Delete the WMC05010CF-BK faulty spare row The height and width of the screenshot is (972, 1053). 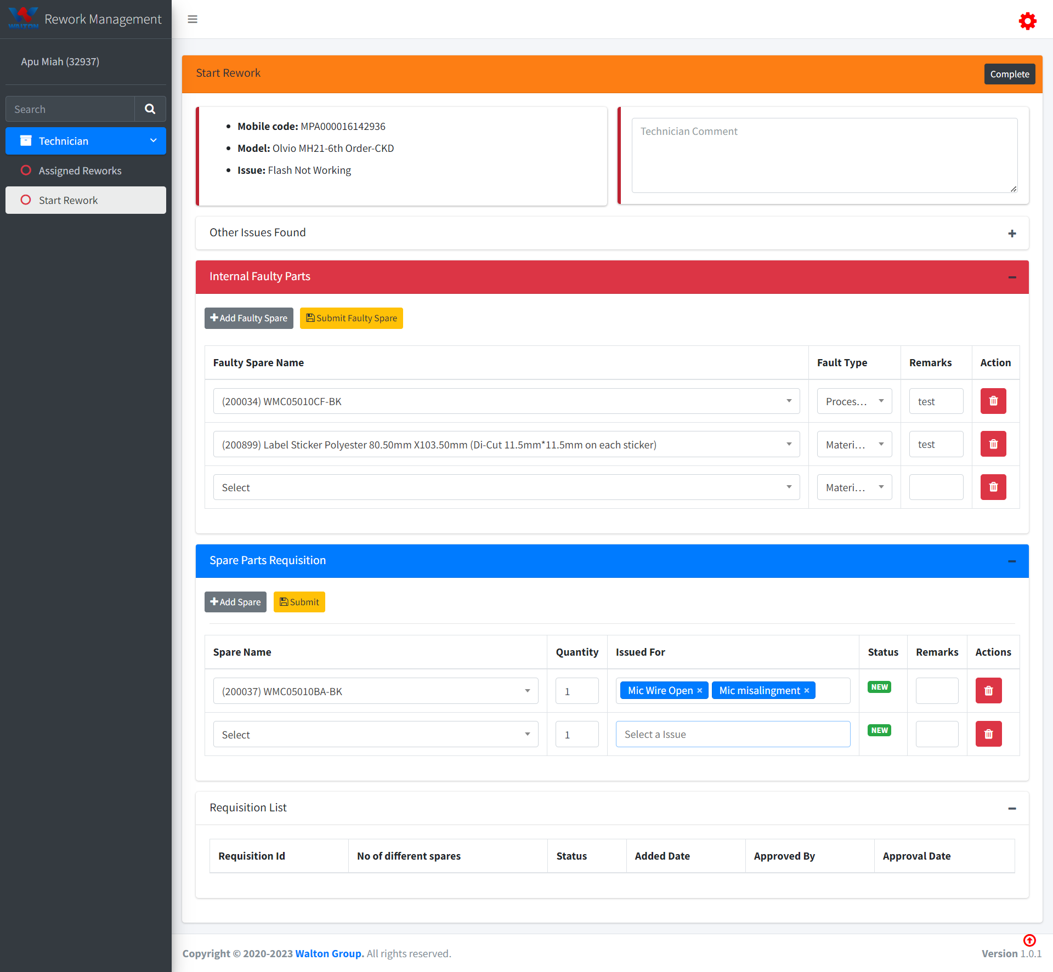pos(993,401)
